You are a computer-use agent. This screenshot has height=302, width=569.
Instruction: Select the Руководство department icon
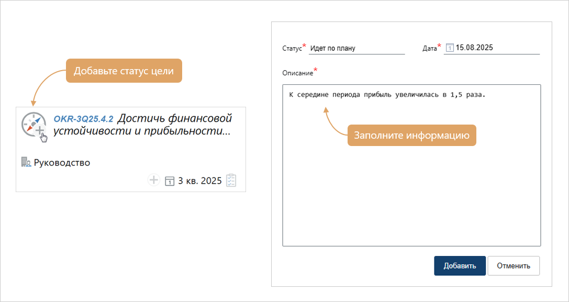pos(26,162)
